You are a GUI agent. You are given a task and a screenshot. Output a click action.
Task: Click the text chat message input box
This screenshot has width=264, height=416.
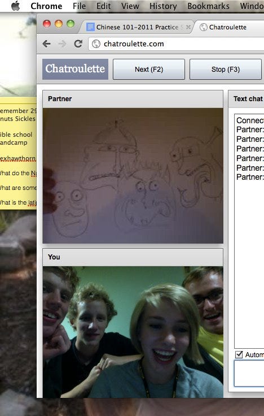click(249, 373)
